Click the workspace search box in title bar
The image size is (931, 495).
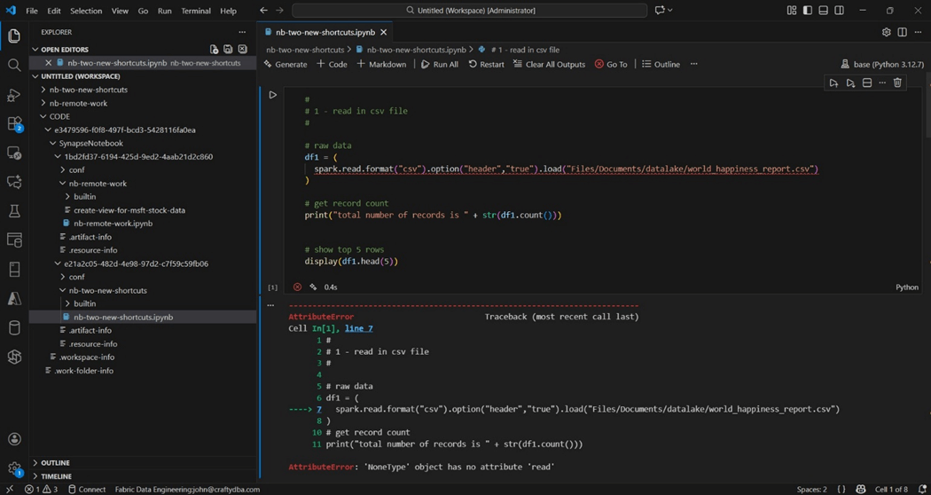469,11
